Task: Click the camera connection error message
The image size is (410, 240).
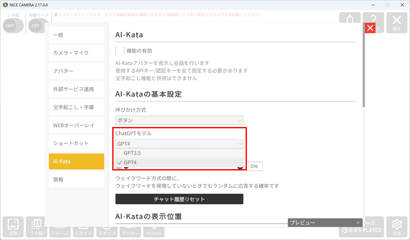Action: [158, 15]
